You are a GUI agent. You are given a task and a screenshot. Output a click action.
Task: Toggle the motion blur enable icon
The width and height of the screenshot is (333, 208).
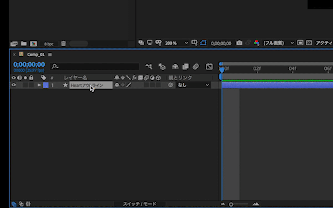(196, 67)
